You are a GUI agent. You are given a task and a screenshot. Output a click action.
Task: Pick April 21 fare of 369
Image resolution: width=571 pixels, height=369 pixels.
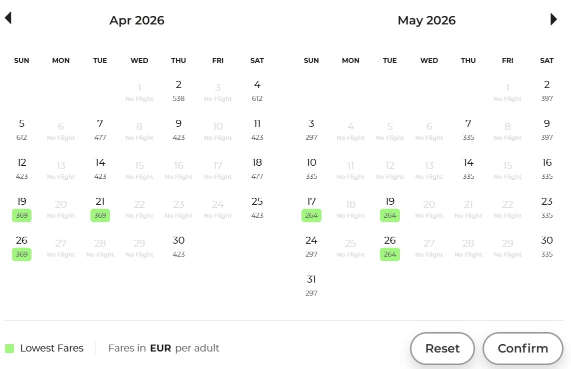[x=100, y=208]
